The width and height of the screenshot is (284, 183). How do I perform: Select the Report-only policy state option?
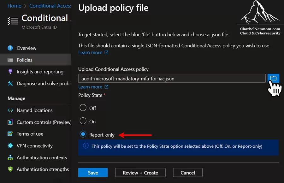[83, 134]
